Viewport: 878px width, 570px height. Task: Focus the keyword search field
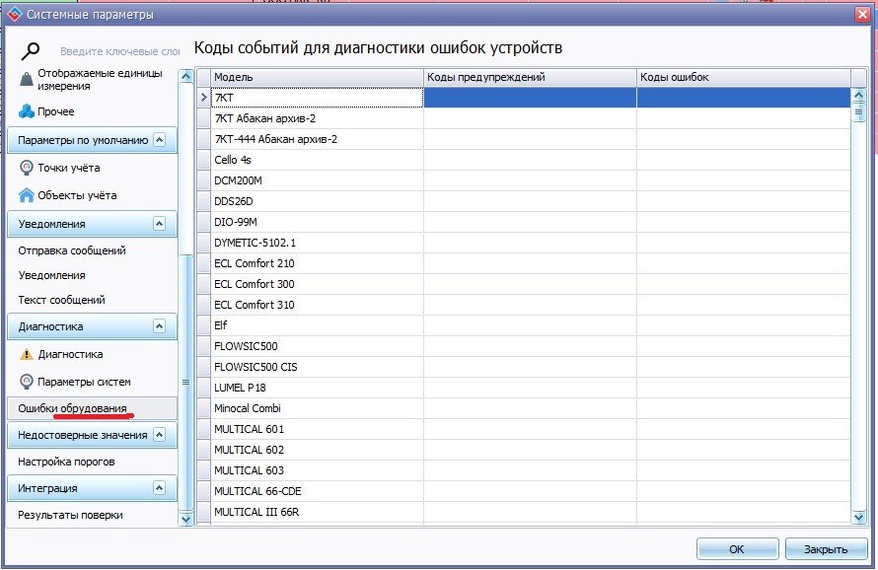(x=119, y=51)
